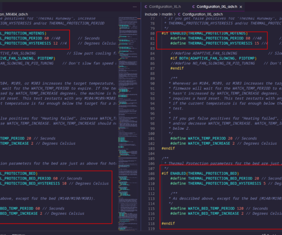Click line number 108 in right editor
Viewport: 282px width, 235px height.
click(151, 174)
